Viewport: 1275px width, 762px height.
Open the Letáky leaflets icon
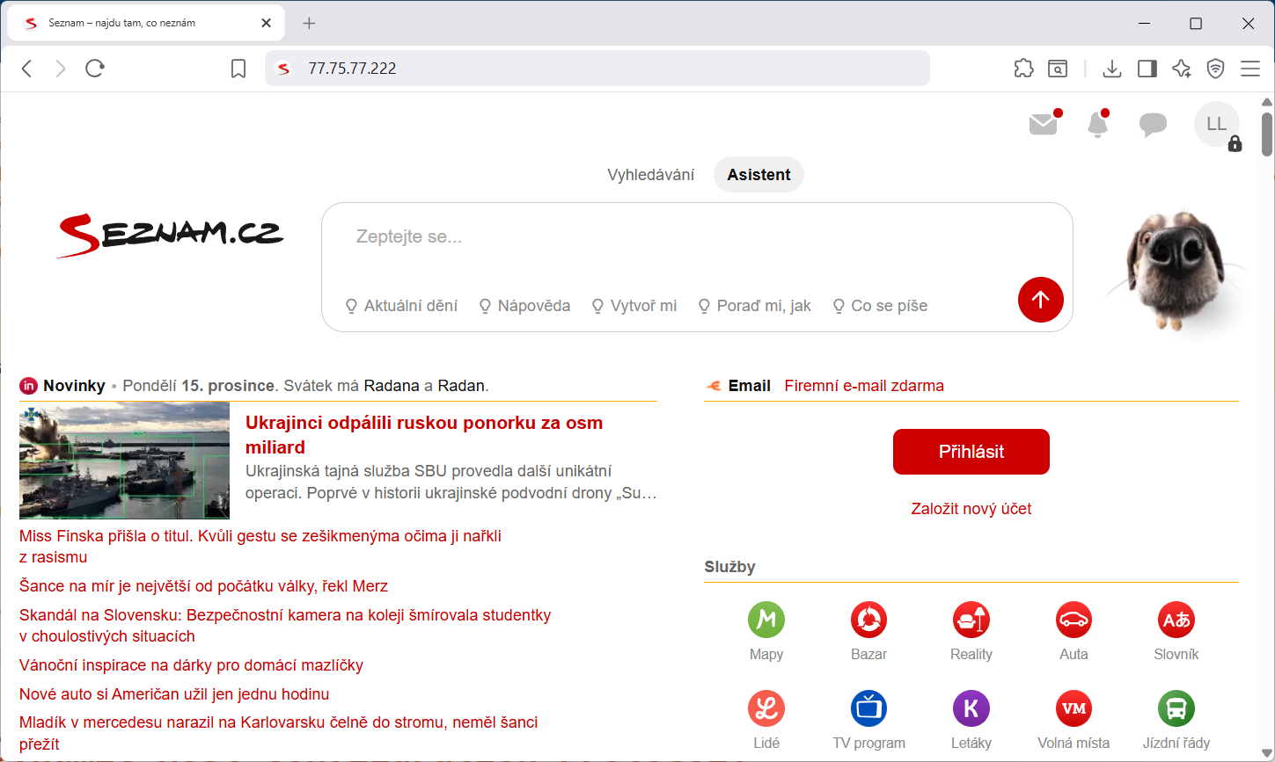pos(971,708)
